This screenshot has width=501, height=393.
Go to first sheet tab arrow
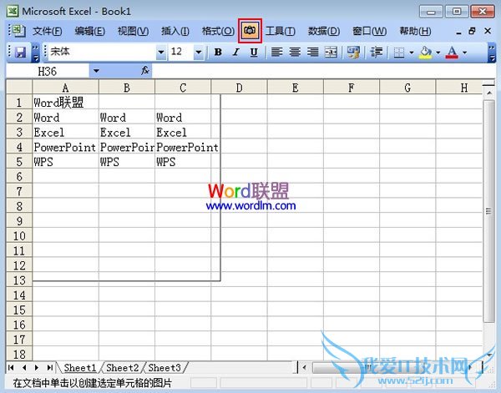coord(11,368)
